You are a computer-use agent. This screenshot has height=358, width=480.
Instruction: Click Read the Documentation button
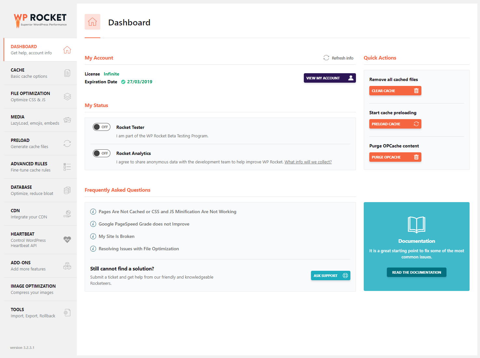click(416, 272)
